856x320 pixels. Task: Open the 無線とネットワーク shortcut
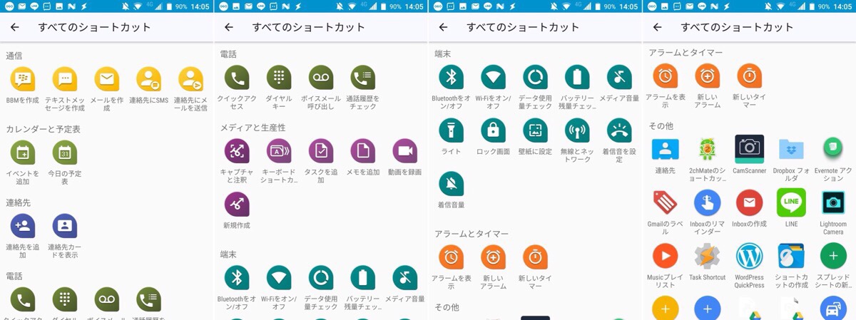click(x=577, y=130)
